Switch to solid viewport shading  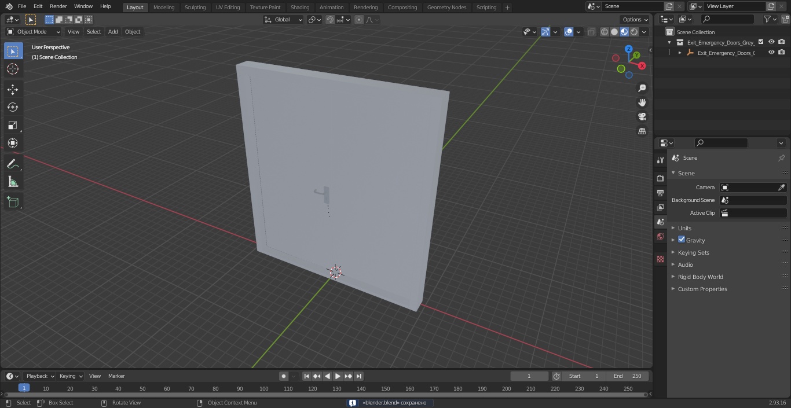pyautogui.click(x=614, y=32)
